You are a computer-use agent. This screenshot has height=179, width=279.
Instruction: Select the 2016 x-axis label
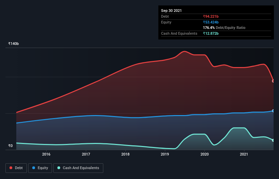[x=46, y=154]
